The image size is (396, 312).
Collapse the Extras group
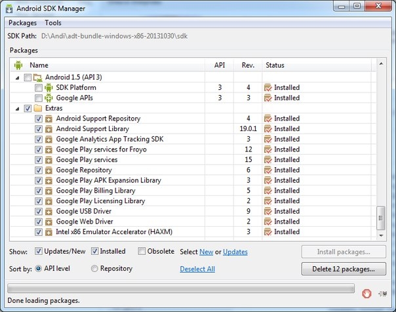point(17,109)
